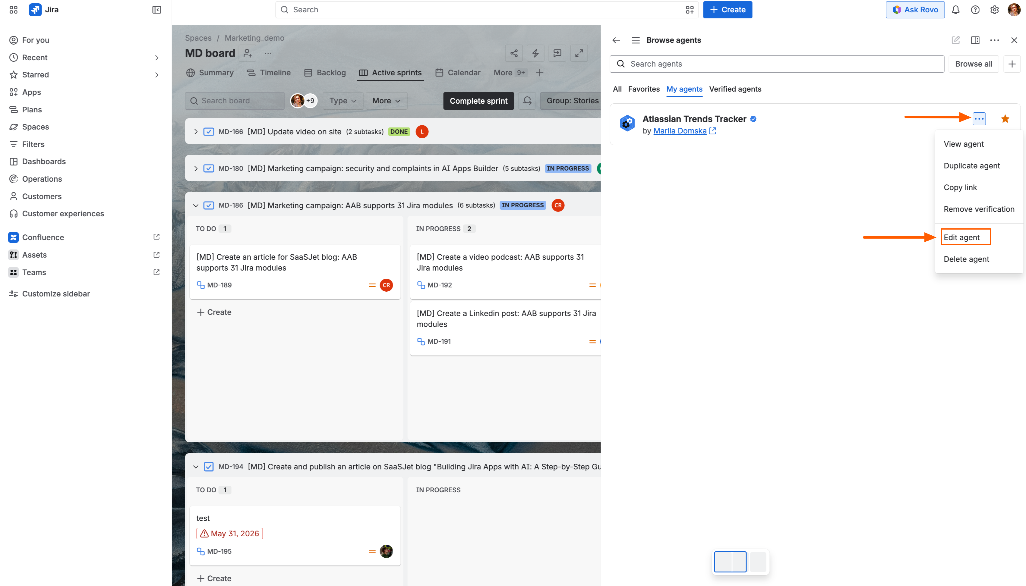Click the Complete sprint button

click(x=478, y=101)
